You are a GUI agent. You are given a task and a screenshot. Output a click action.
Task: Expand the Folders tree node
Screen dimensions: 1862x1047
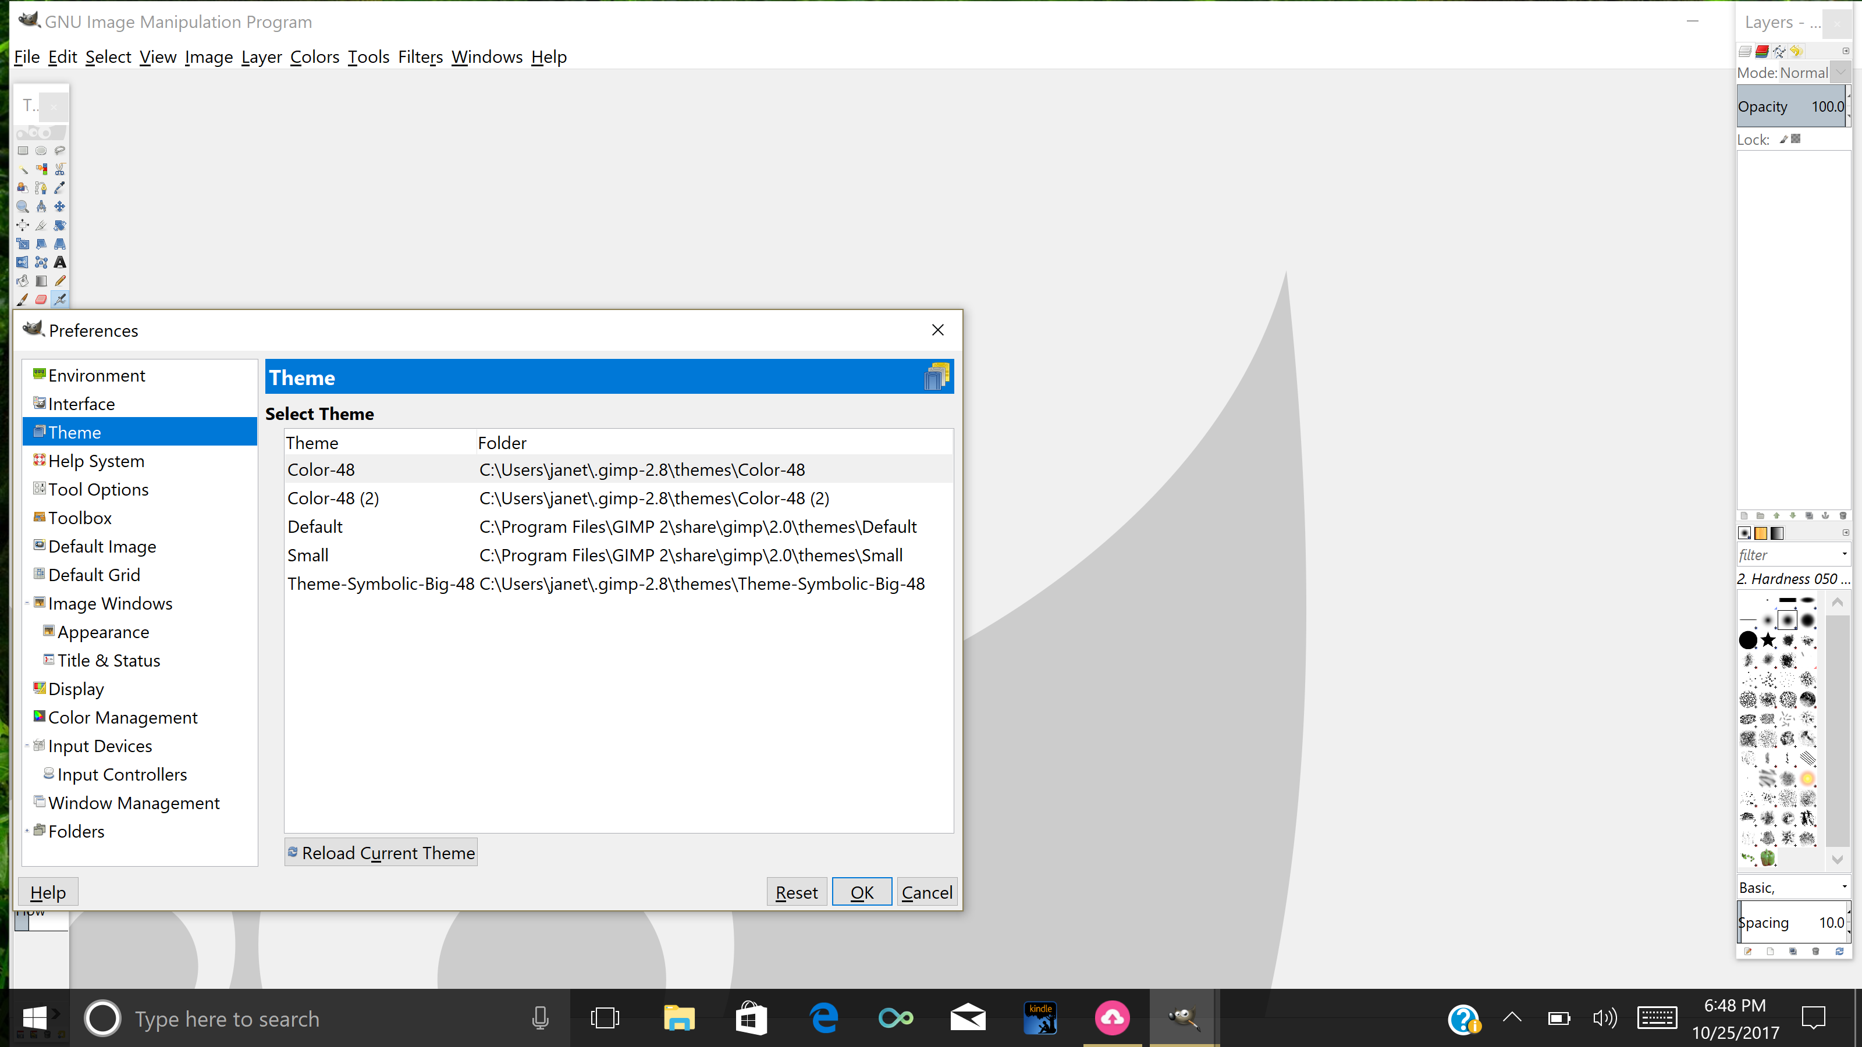(27, 831)
